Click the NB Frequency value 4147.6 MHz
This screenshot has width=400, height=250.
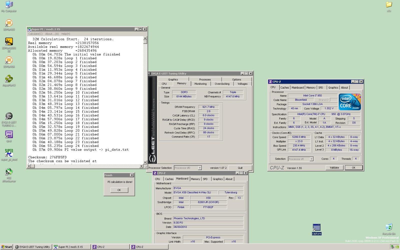pyautogui.click(x=233, y=96)
